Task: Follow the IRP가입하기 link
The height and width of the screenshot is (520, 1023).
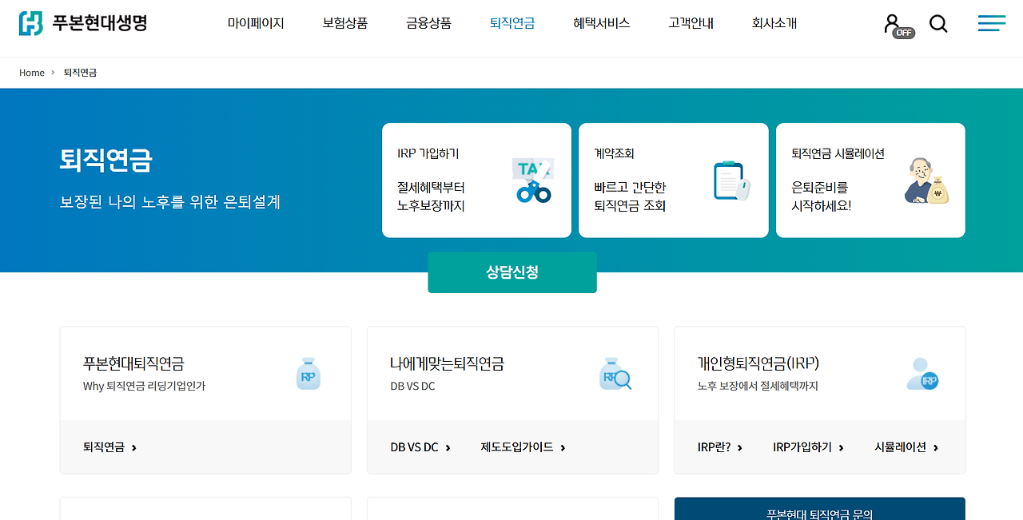Action: (x=808, y=447)
